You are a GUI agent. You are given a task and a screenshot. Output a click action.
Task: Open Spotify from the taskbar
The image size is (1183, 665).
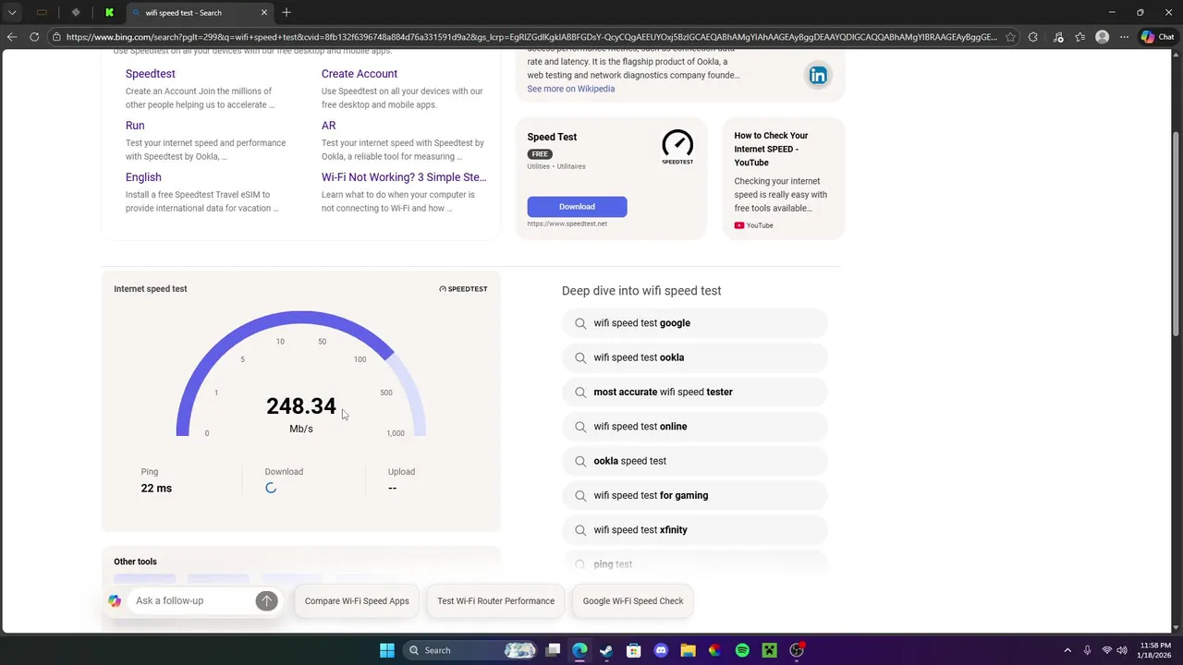(x=742, y=650)
